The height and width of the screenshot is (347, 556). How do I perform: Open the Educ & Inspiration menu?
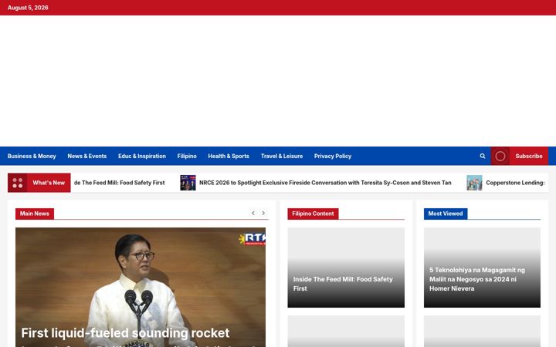click(x=142, y=156)
